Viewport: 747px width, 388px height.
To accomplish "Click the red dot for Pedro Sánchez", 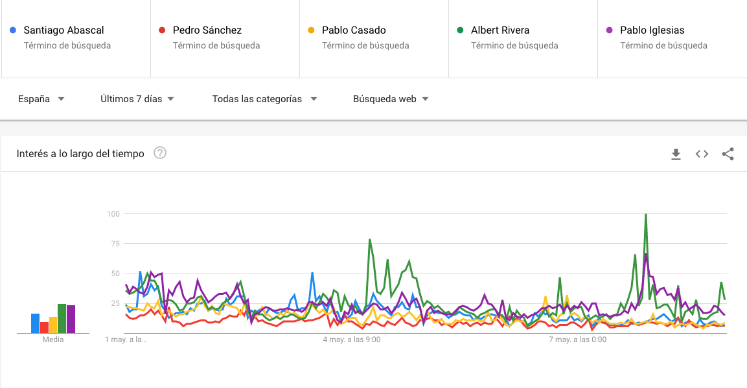I will (163, 30).
